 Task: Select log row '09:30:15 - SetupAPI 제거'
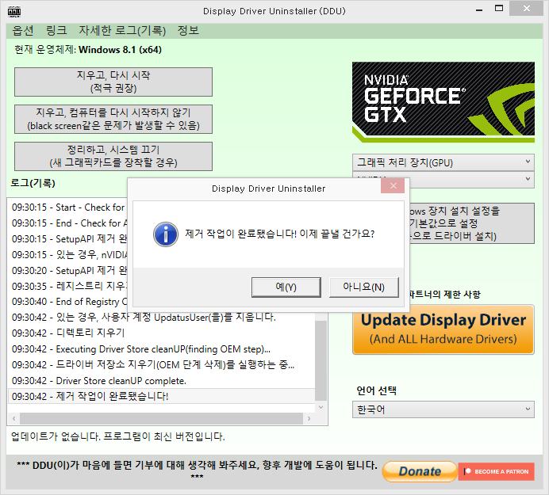tap(68, 239)
